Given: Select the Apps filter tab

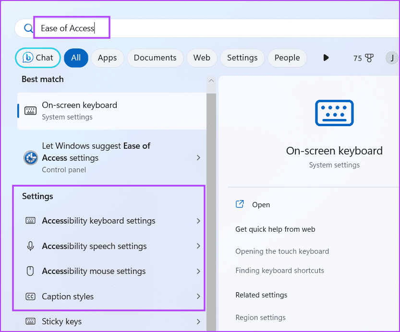Looking at the screenshot, I should [108, 58].
